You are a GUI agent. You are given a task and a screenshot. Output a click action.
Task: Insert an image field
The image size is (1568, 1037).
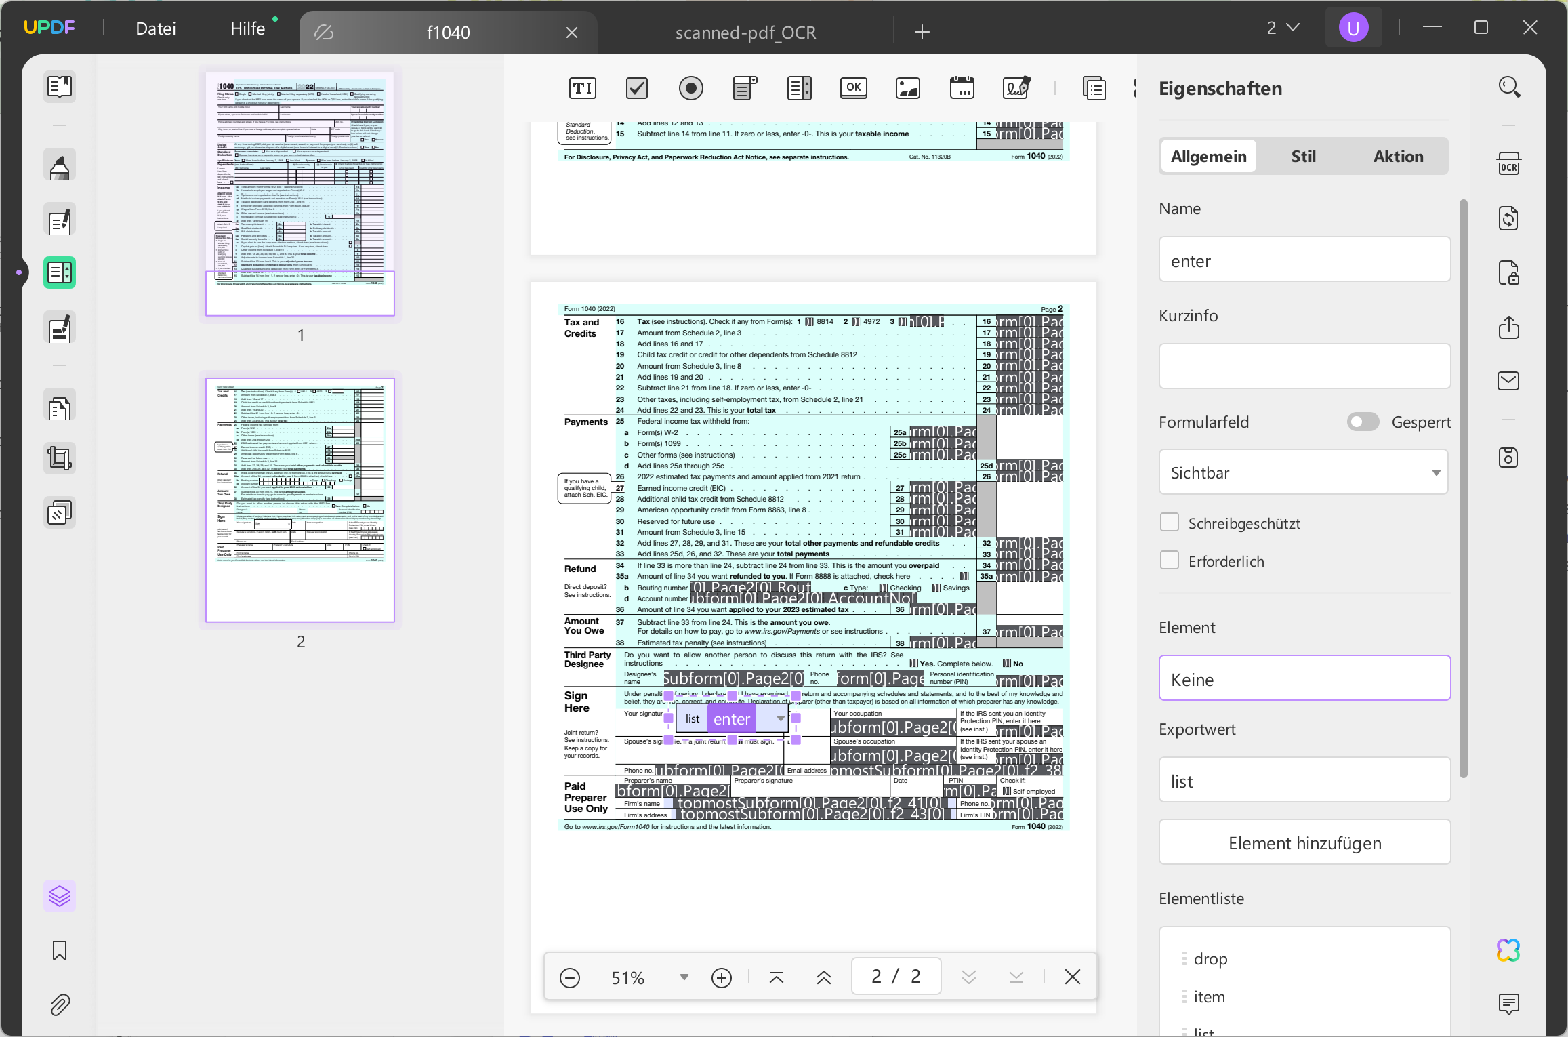907,87
